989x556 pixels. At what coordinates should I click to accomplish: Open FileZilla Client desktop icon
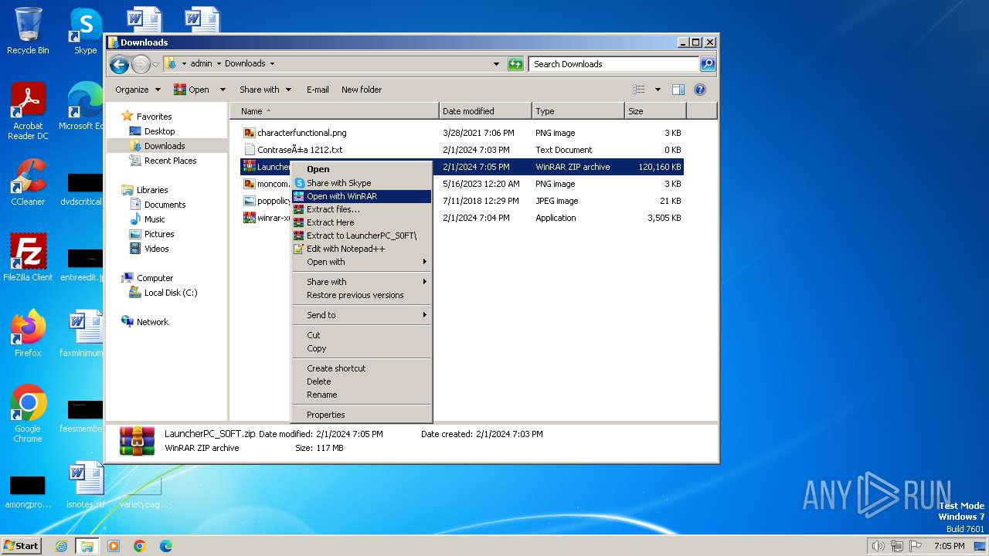(x=28, y=257)
